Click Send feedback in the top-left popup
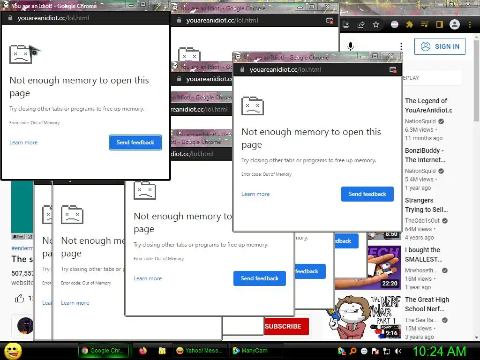480x360 pixels. pos(135,142)
